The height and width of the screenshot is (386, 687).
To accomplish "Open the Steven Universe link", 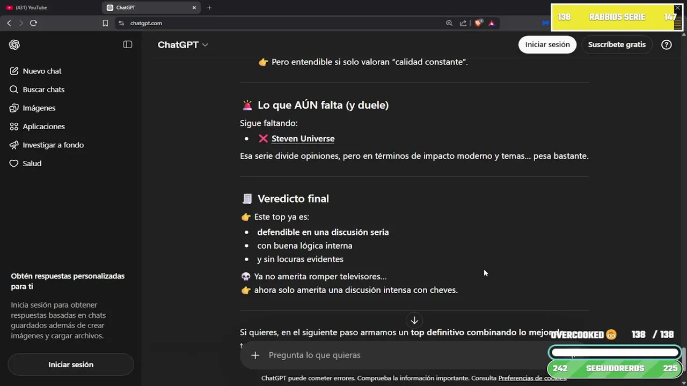I will [x=303, y=138].
